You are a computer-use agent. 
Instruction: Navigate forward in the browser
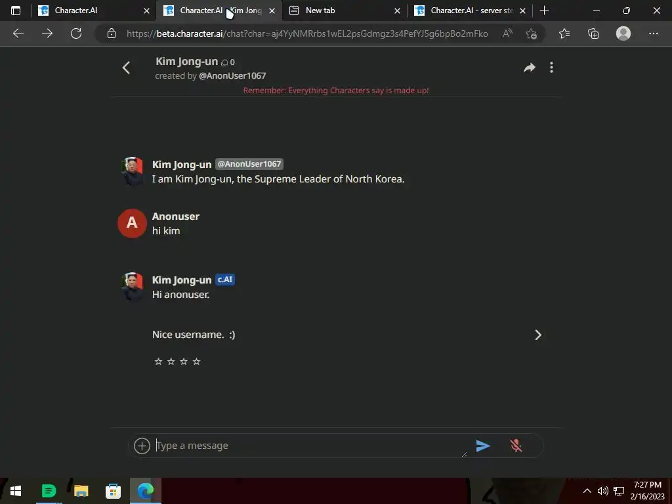click(x=47, y=33)
